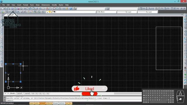Click the Redo arrow icon
The width and height of the screenshot is (187, 105).
click(x=44, y=8)
